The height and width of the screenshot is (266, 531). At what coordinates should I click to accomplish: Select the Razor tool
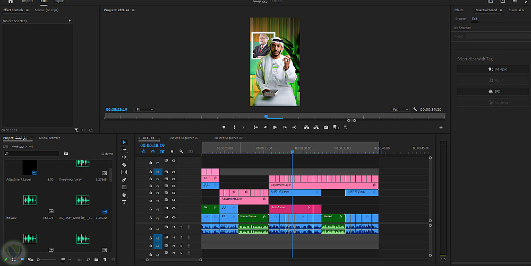124,165
